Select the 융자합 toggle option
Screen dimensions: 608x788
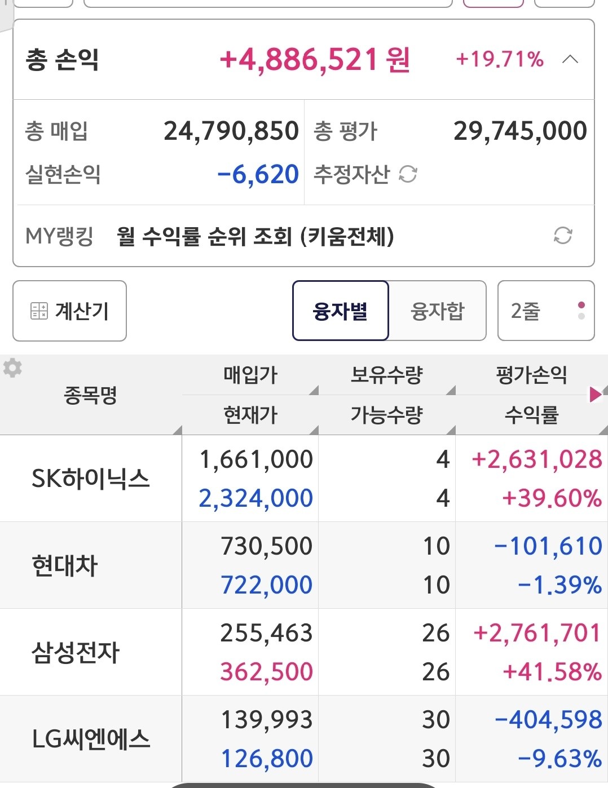(x=438, y=311)
